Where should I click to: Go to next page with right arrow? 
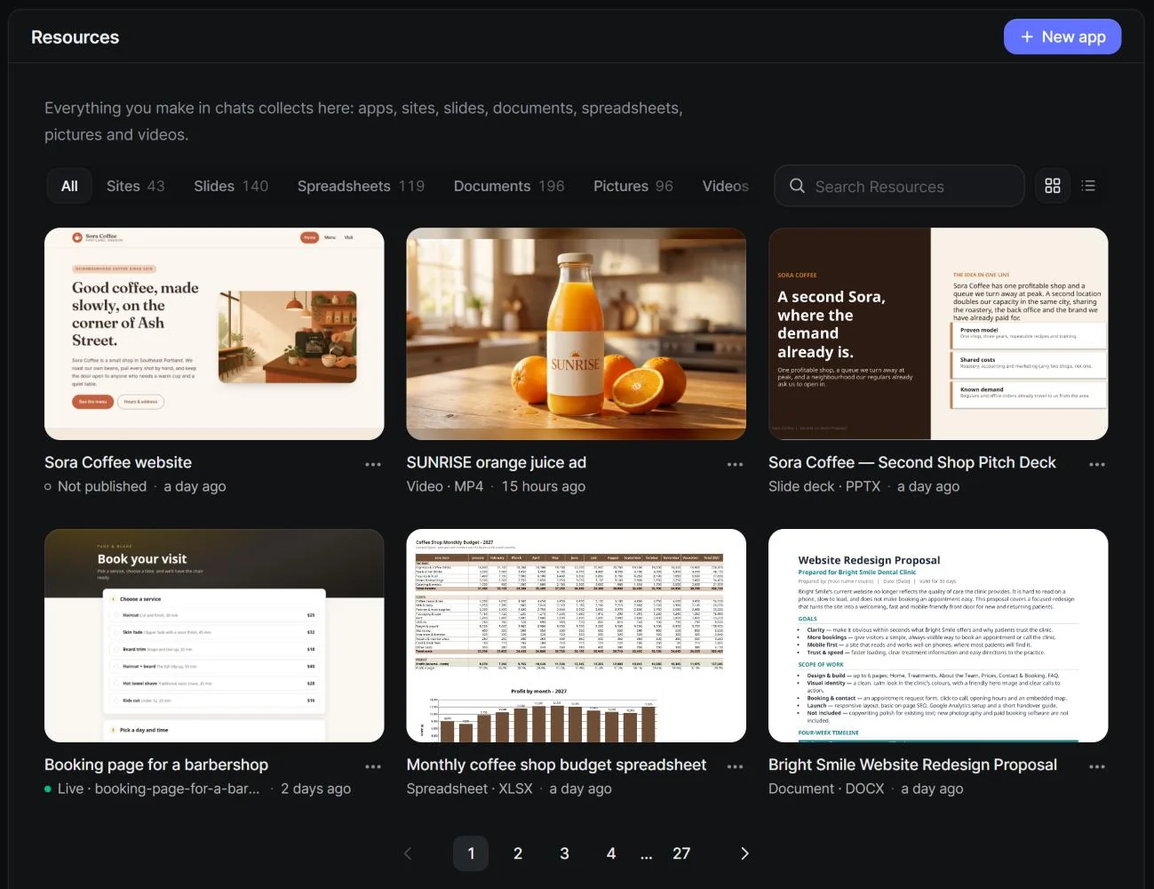point(744,853)
